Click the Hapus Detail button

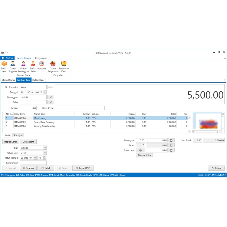(11, 142)
